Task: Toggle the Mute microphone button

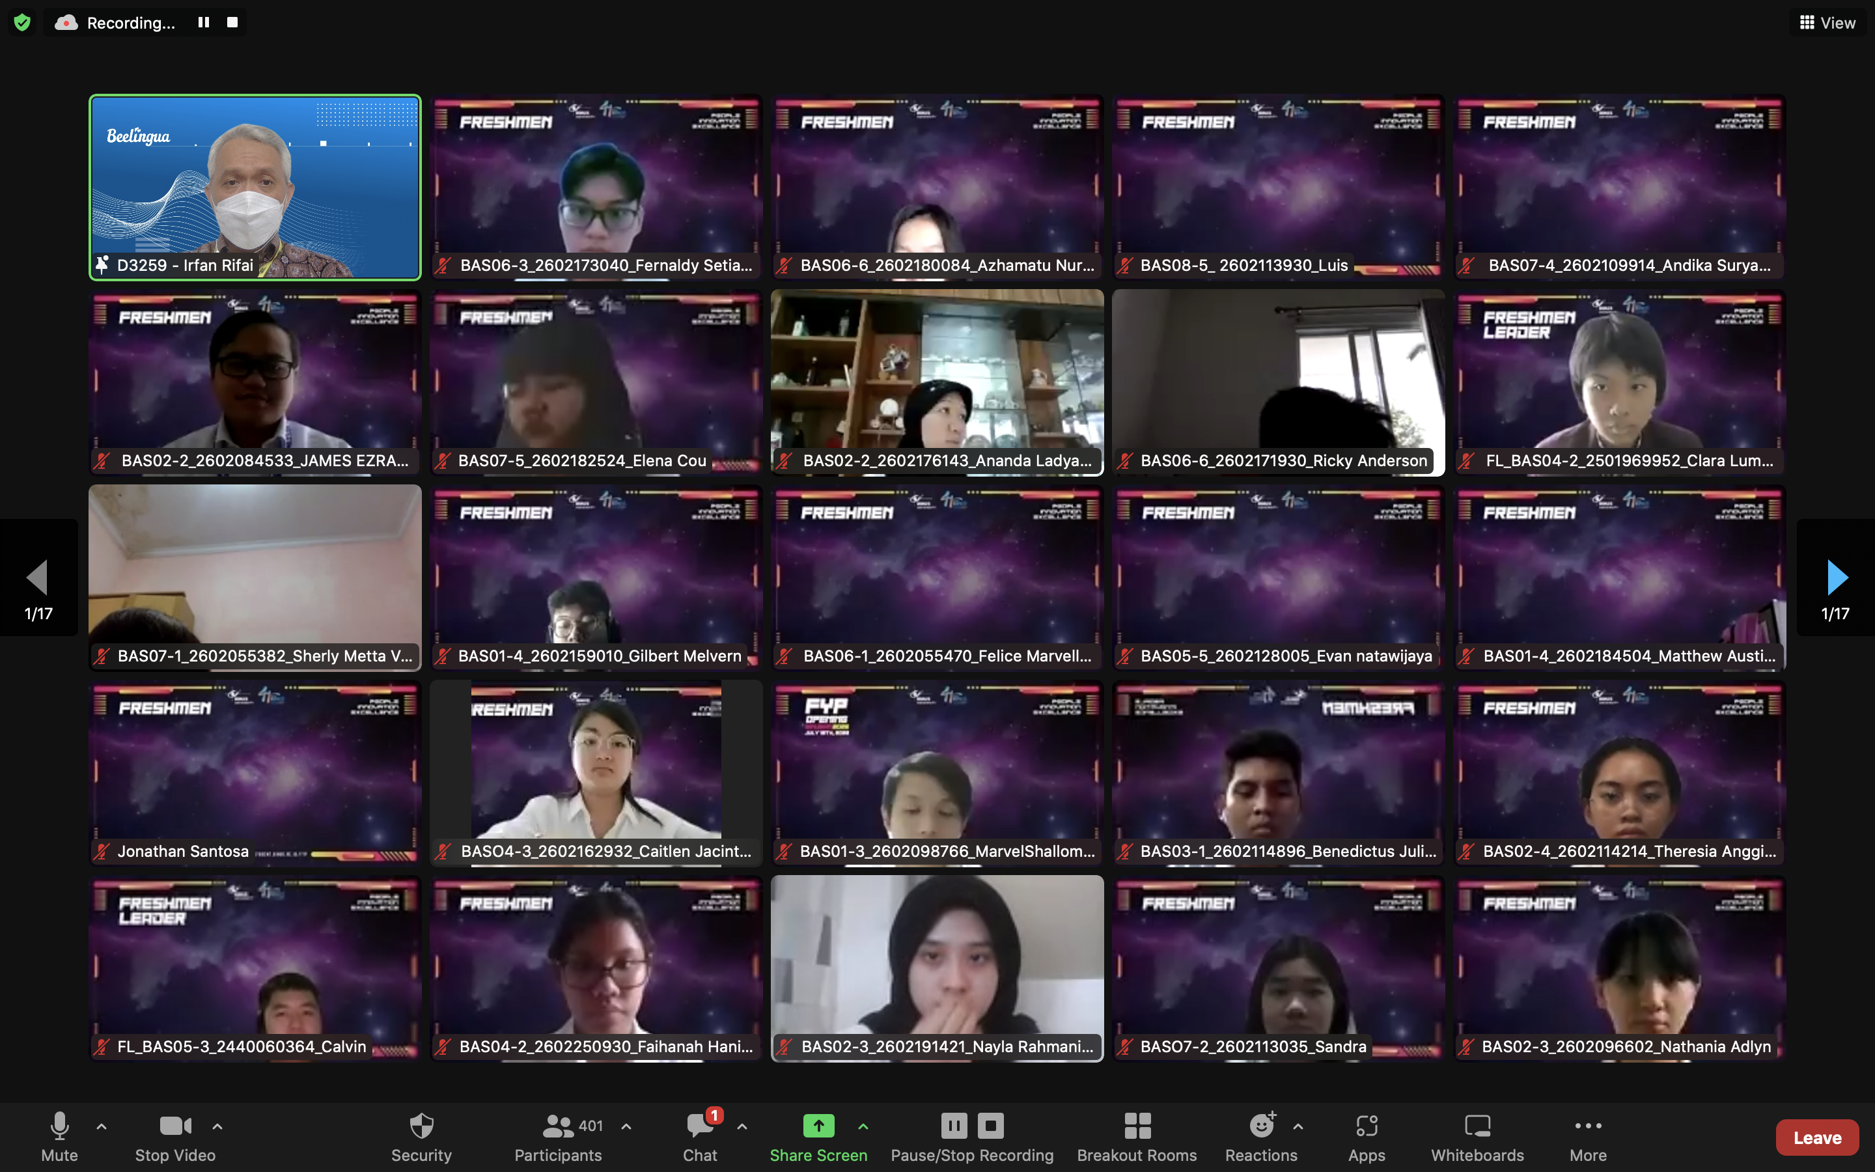Action: pos(60,1126)
